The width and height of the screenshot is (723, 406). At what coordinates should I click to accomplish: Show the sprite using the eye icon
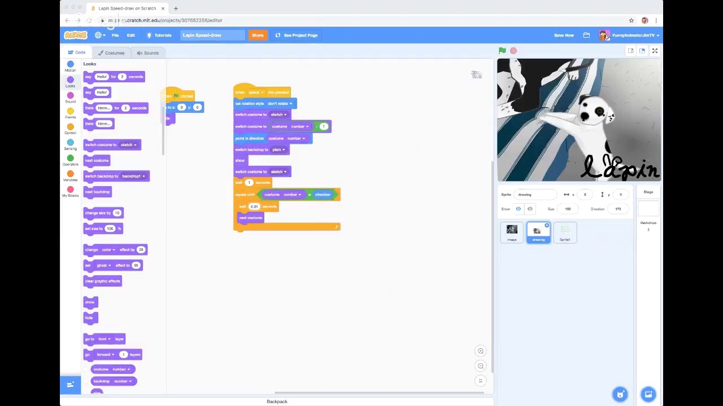point(519,209)
